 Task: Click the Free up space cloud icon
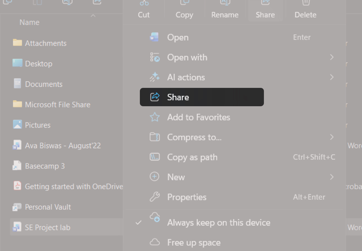pyautogui.click(x=154, y=242)
